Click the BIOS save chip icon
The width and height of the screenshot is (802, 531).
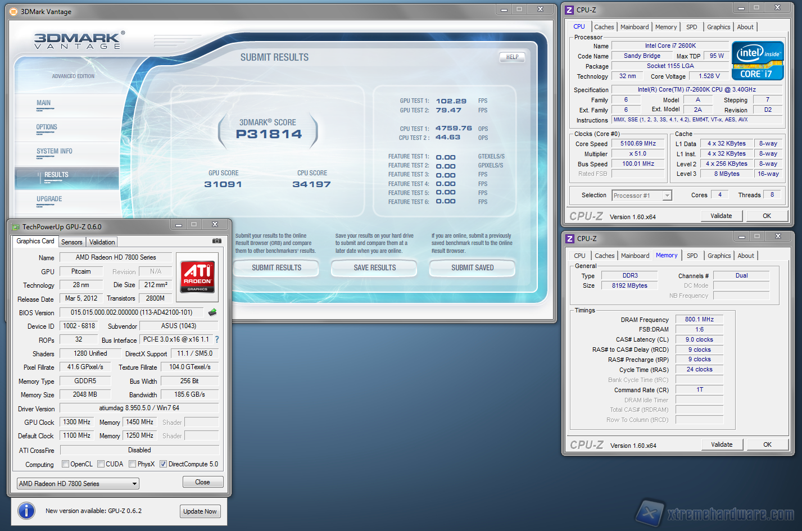[x=212, y=312]
